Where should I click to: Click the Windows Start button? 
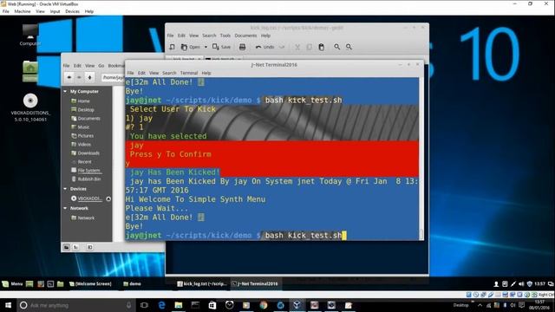8,305
